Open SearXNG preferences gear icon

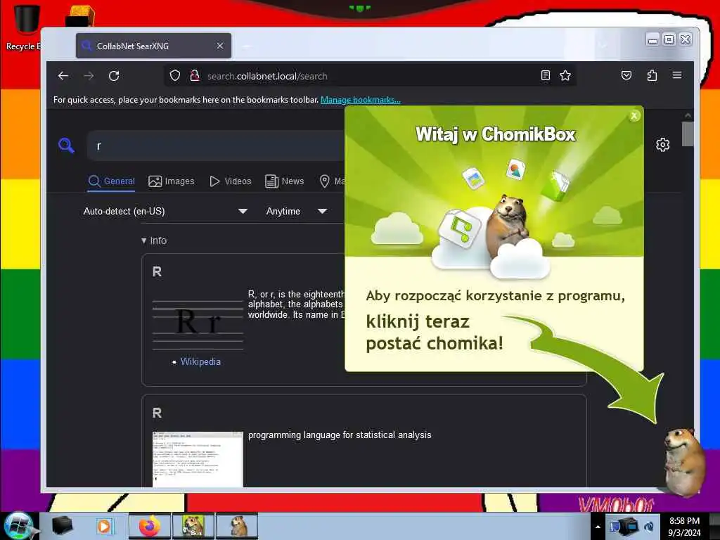coord(662,145)
